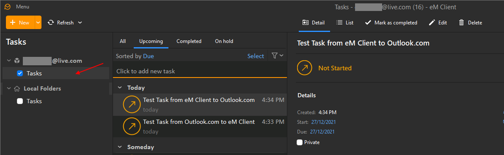Image resolution: width=504 pixels, height=155 pixels.
Task: Click the Details section heading
Action: click(307, 96)
